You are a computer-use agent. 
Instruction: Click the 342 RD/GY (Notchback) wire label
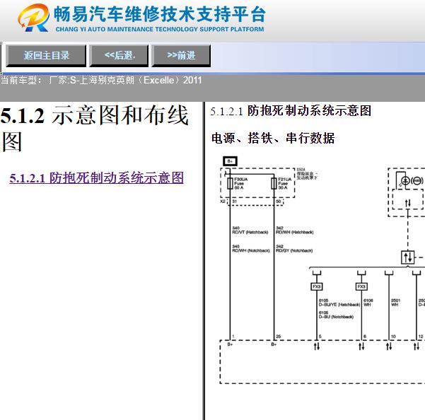coord(294,248)
